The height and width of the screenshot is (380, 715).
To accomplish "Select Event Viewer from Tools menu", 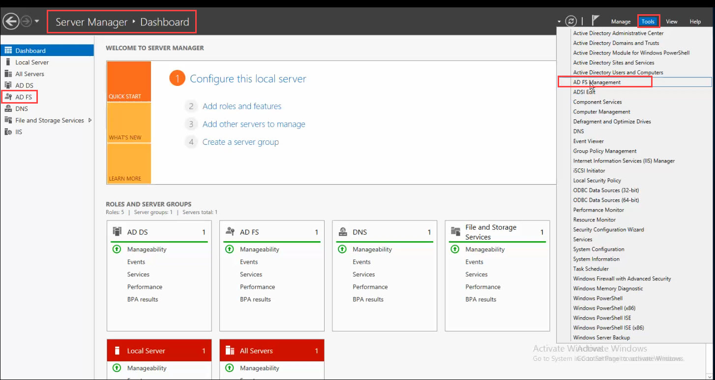I will [x=589, y=141].
